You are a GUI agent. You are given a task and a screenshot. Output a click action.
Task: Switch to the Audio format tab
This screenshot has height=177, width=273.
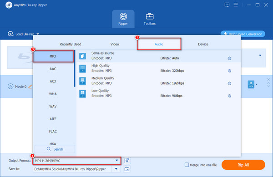[159, 44]
